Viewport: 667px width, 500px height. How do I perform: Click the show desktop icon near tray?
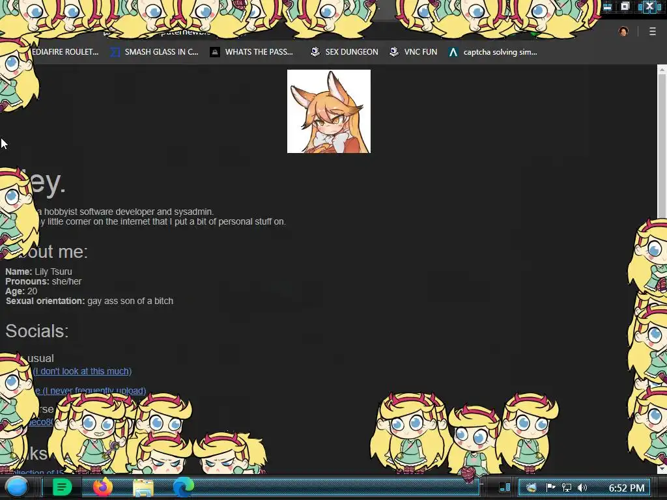coord(505,487)
